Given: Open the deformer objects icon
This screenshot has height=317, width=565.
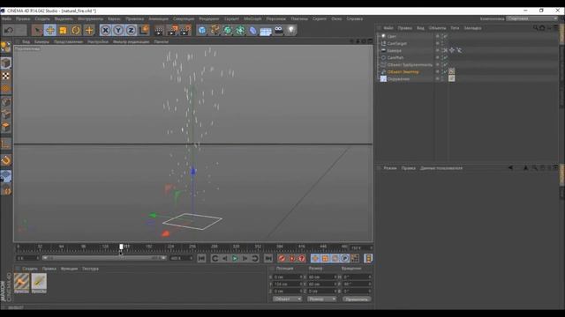Looking at the screenshot, I should click(x=253, y=30).
